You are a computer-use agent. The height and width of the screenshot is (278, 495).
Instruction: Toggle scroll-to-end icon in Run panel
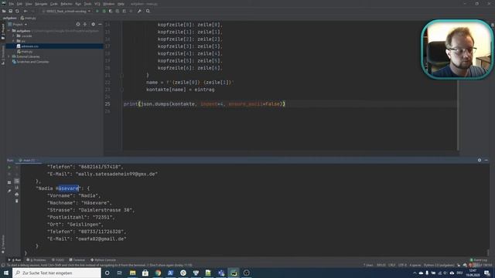point(17,188)
